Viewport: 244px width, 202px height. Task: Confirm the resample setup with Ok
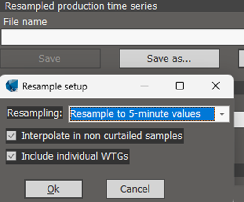pos(54,189)
